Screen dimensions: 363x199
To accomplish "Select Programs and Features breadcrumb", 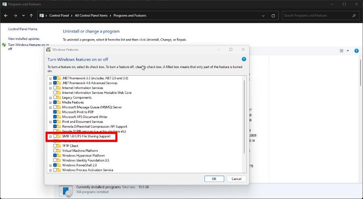I will pyautogui.click(x=130, y=15).
